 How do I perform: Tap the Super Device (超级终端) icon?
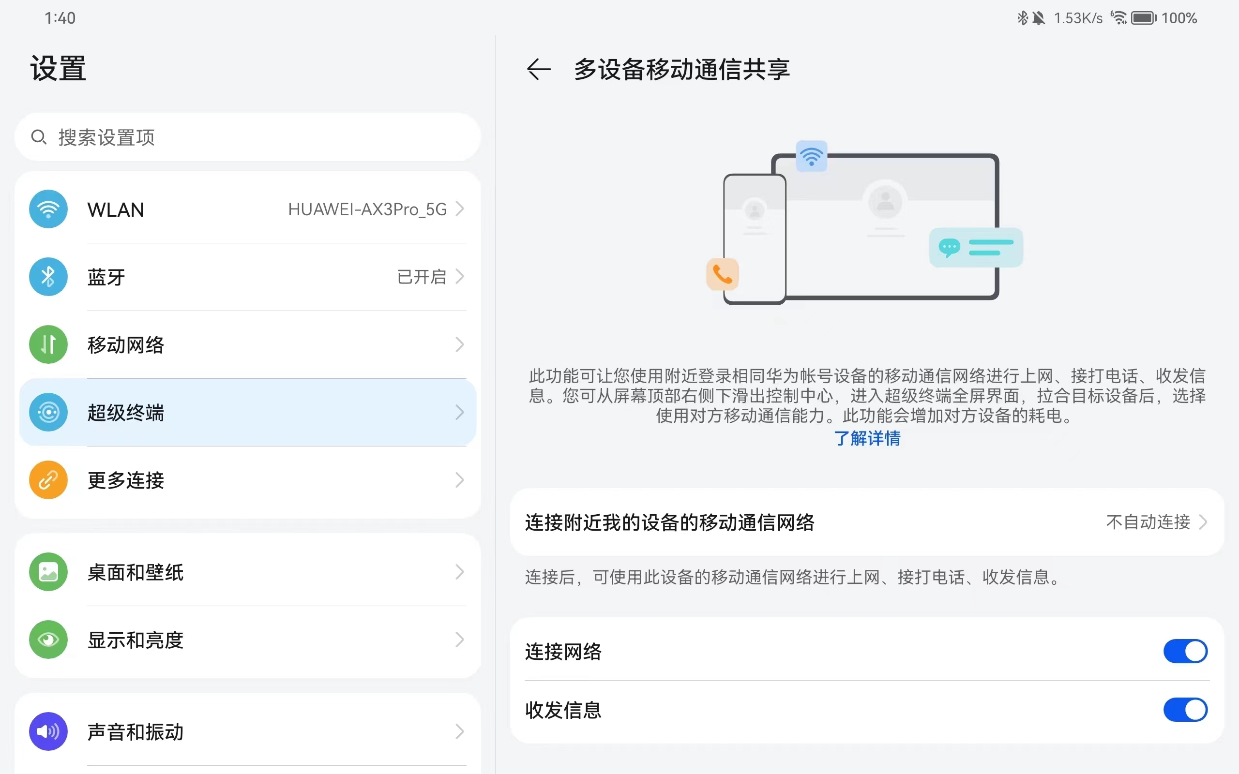[x=48, y=413]
